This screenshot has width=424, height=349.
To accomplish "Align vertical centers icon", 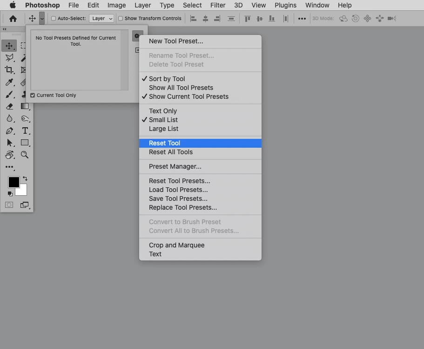I will 260,19.
